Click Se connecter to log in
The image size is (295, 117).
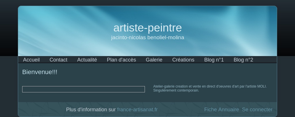pos(257,110)
